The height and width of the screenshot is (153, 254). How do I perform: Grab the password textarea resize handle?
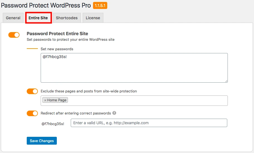(226, 81)
